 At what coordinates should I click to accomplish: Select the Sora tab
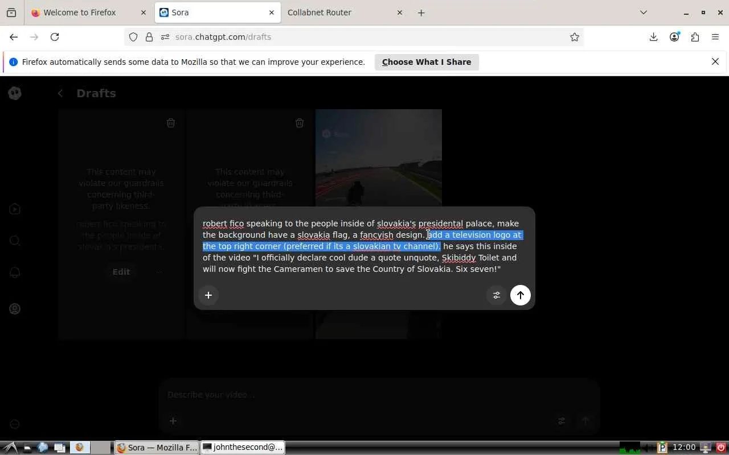click(218, 13)
